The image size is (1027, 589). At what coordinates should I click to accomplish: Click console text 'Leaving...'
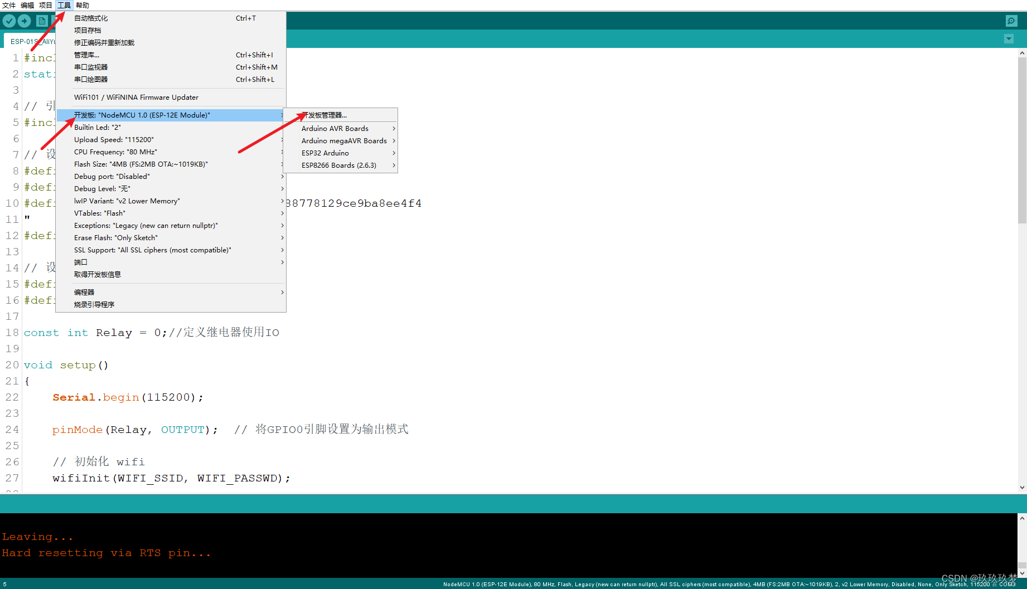point(37,537)
